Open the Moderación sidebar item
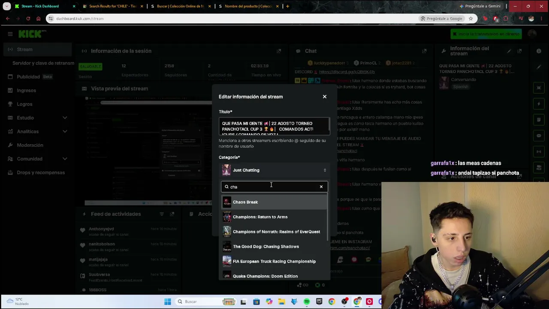 point(30,145)
